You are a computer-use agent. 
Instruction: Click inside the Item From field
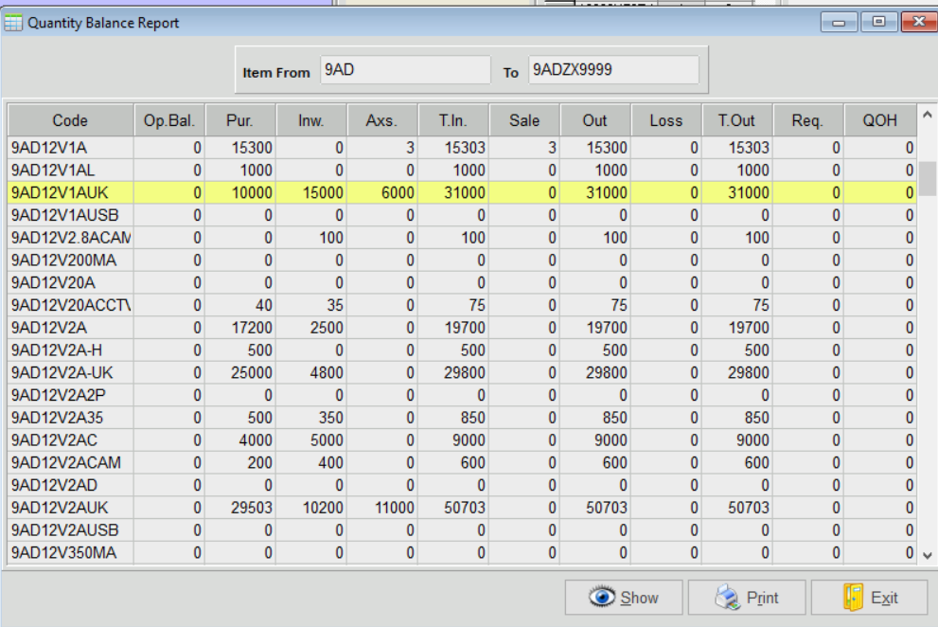403,70
